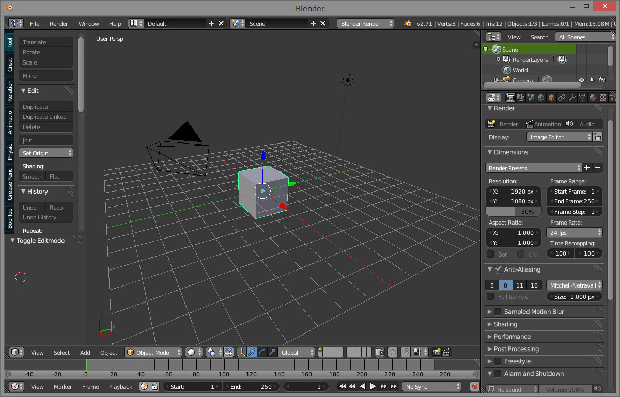Remove a render preset with the minus button
The image size is (620, 397).
click(x=597, y=168)
